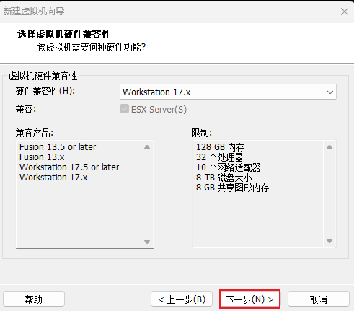
Task: Select 'Fusion 13.5 or later' in compatible products
Action: (x=58, y=147)
